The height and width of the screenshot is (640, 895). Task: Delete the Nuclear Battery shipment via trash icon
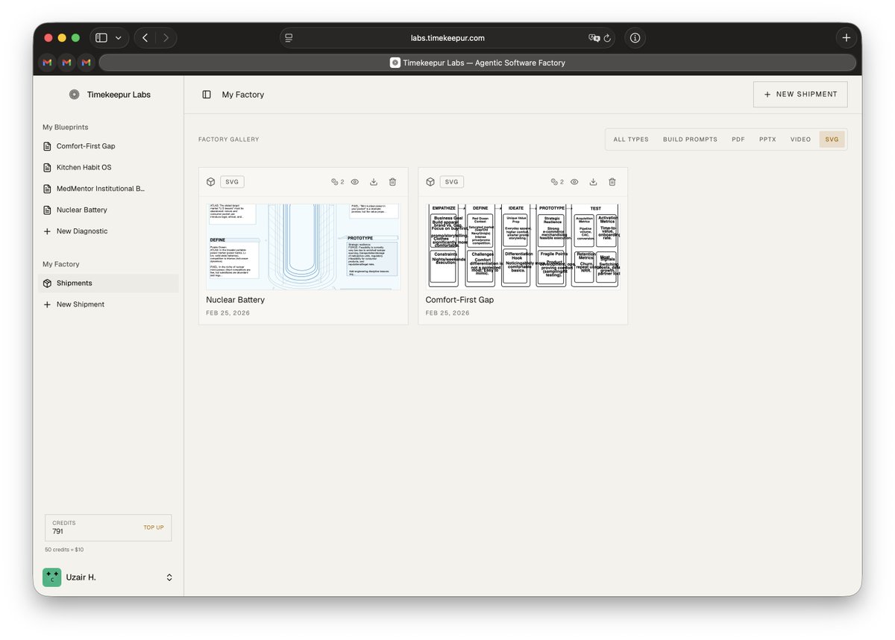click(392, 181)
